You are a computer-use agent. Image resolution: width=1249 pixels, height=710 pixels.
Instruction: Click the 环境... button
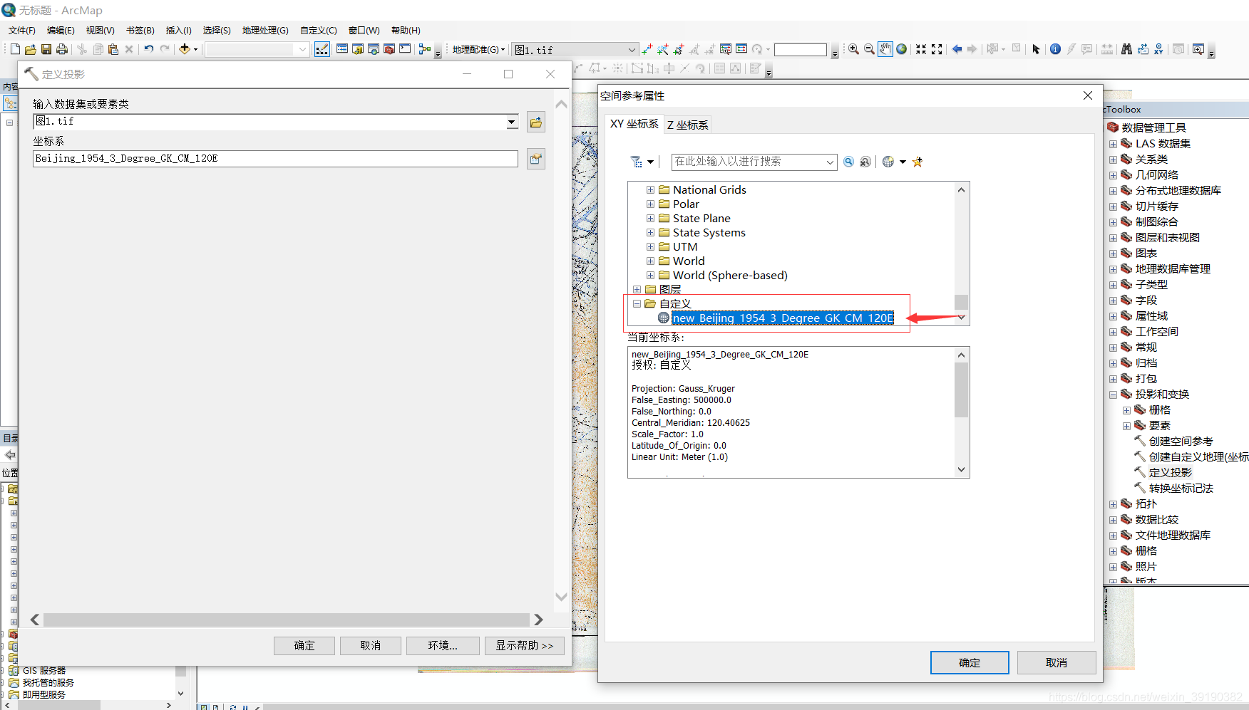point(443,645)
